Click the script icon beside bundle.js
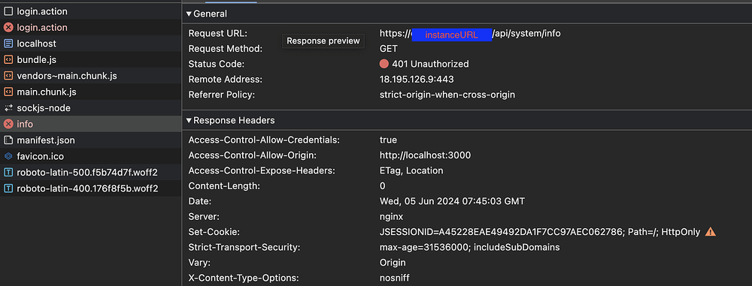This screenshot has width=752, height=286. pyautogui.click(x=8, y=60)
